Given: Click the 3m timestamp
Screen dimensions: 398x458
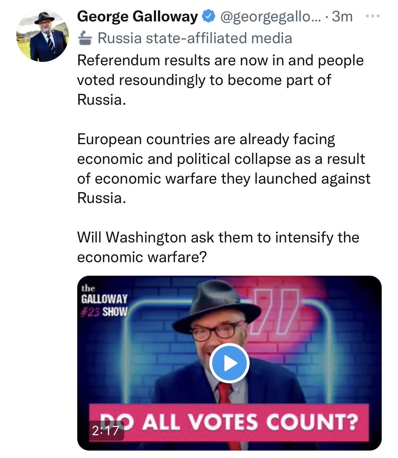Looking at the screenshot, I should [x=342, y=16].
